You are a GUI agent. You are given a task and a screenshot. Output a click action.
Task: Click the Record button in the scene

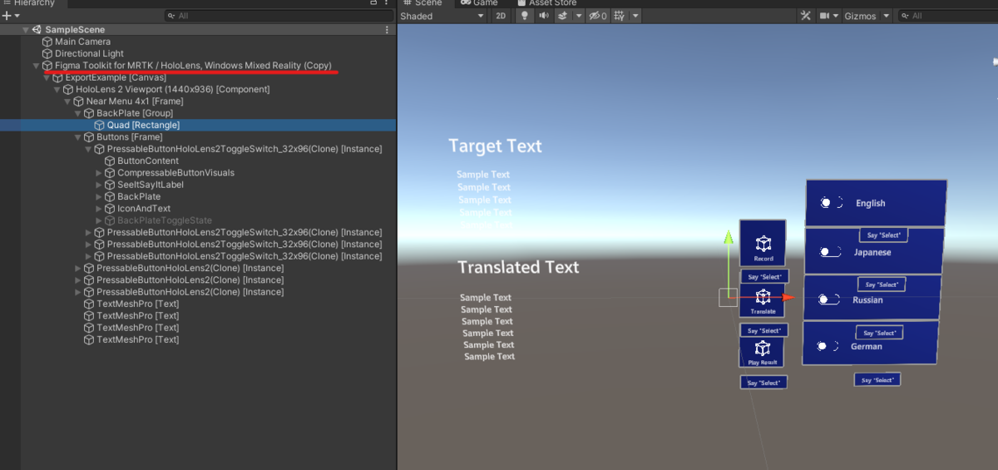coord(763,244)
